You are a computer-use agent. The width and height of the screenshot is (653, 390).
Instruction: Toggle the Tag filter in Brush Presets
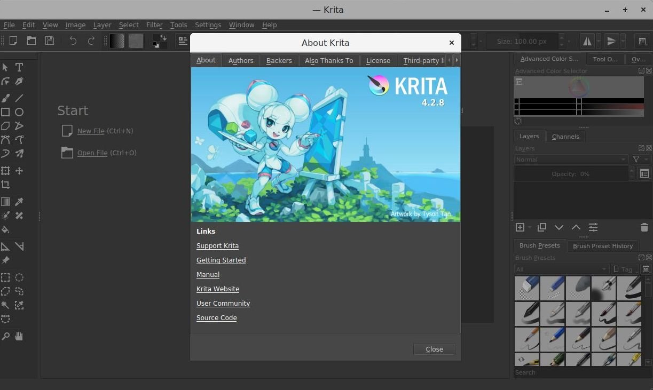[624, 269]
